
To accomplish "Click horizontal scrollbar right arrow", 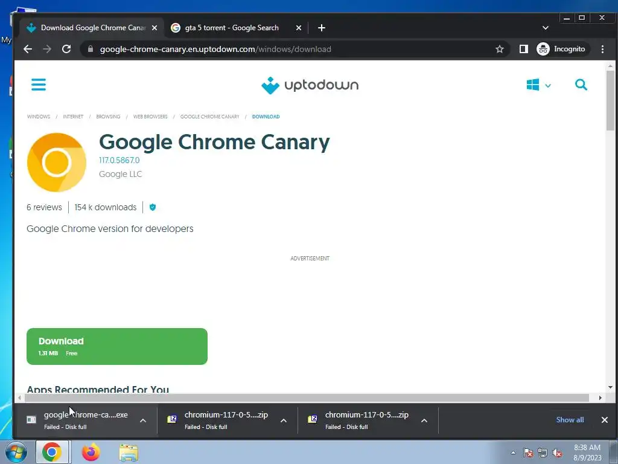I will tap(600, 398).
